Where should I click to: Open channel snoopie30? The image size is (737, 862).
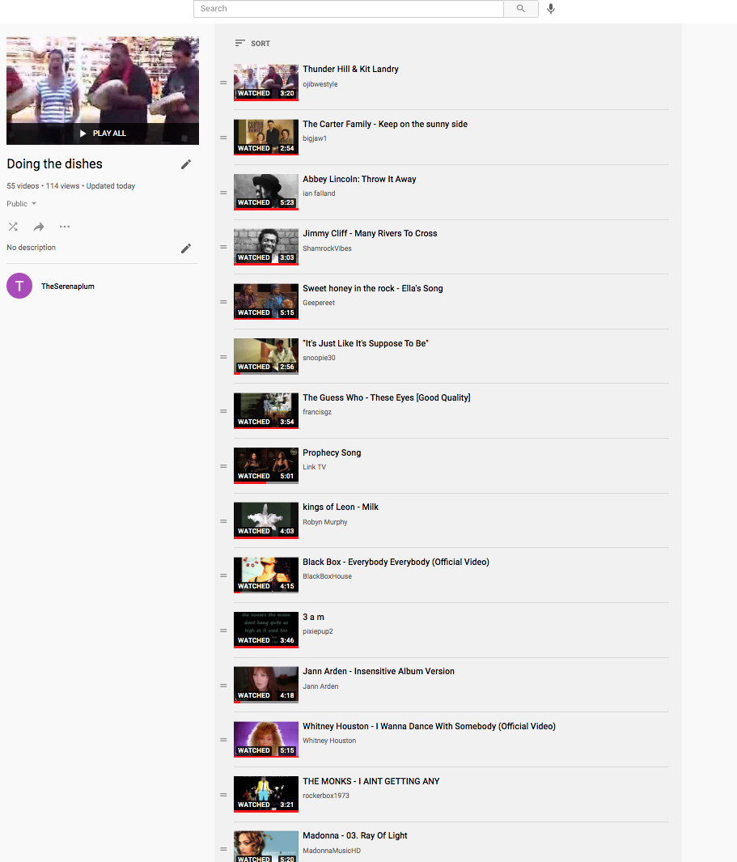319,358
